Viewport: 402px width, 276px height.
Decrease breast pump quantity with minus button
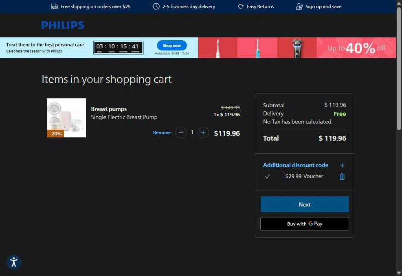pos(181,133)
